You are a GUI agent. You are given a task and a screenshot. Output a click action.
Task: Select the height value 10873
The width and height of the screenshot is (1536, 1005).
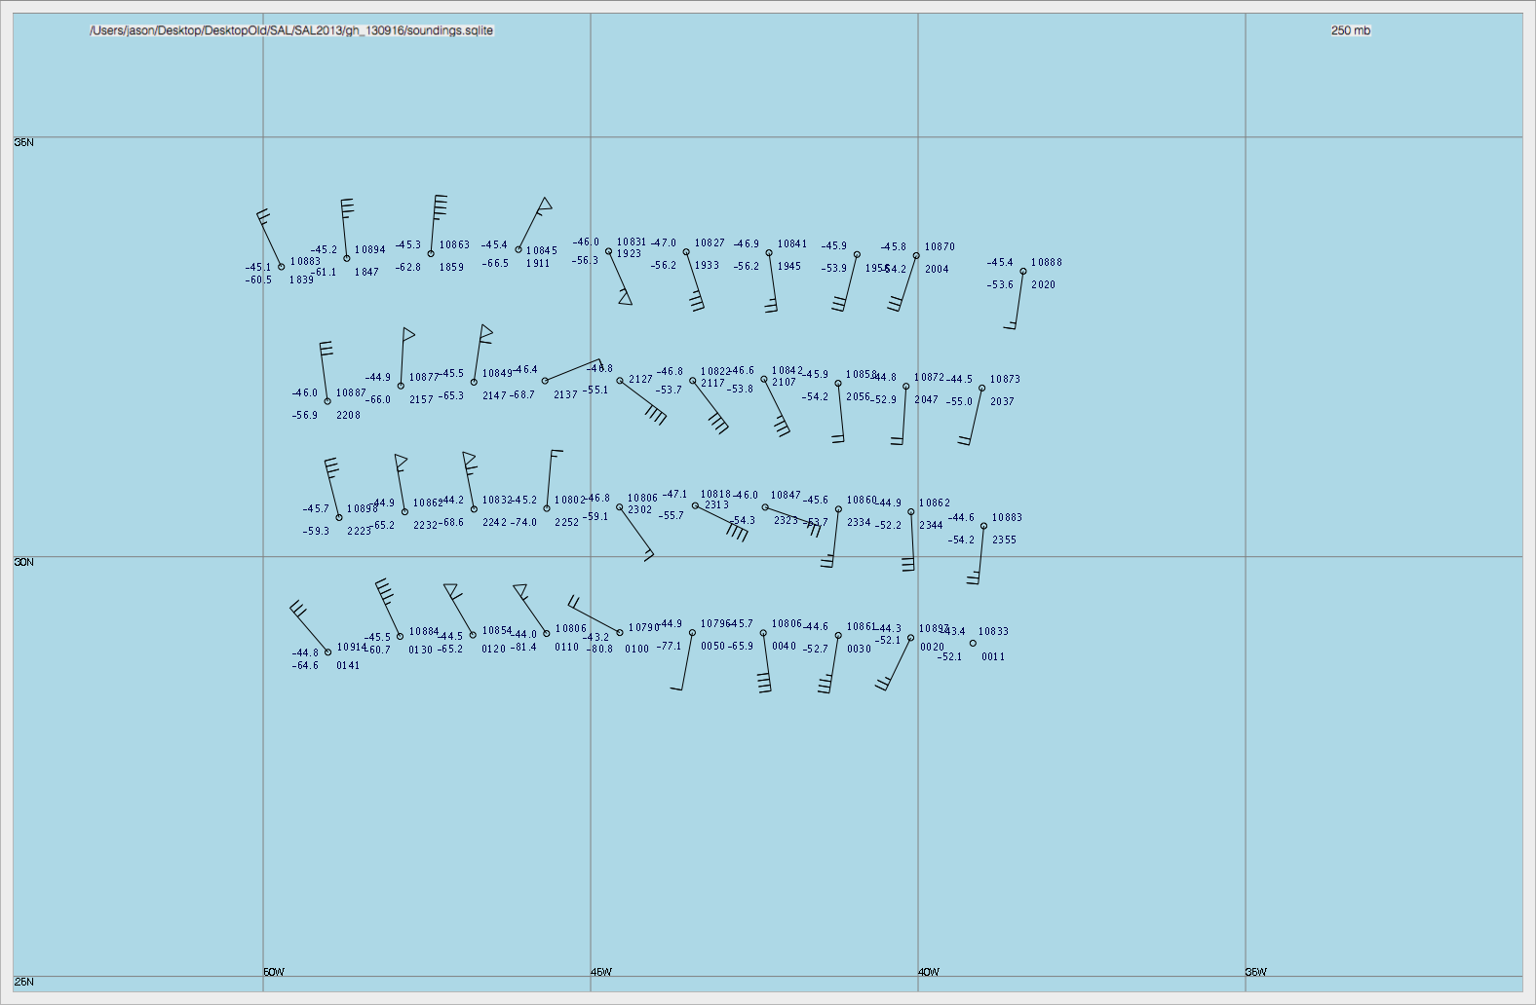1006,380
